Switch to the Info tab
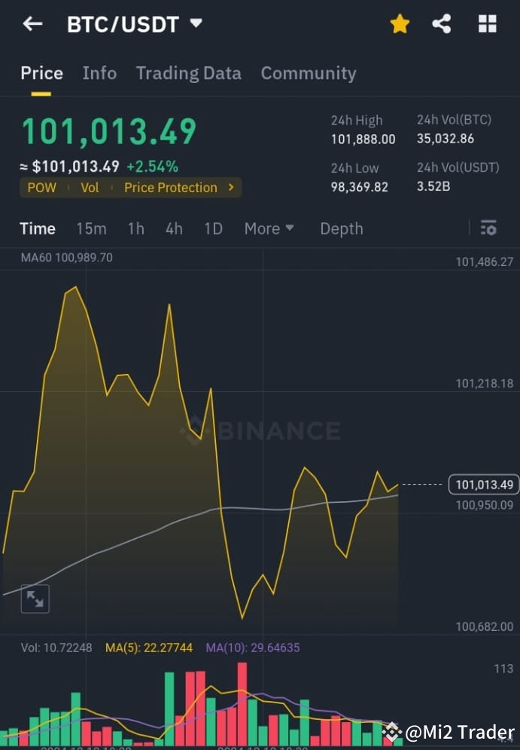This screenshot has width=520, height=750. point(99,73)
